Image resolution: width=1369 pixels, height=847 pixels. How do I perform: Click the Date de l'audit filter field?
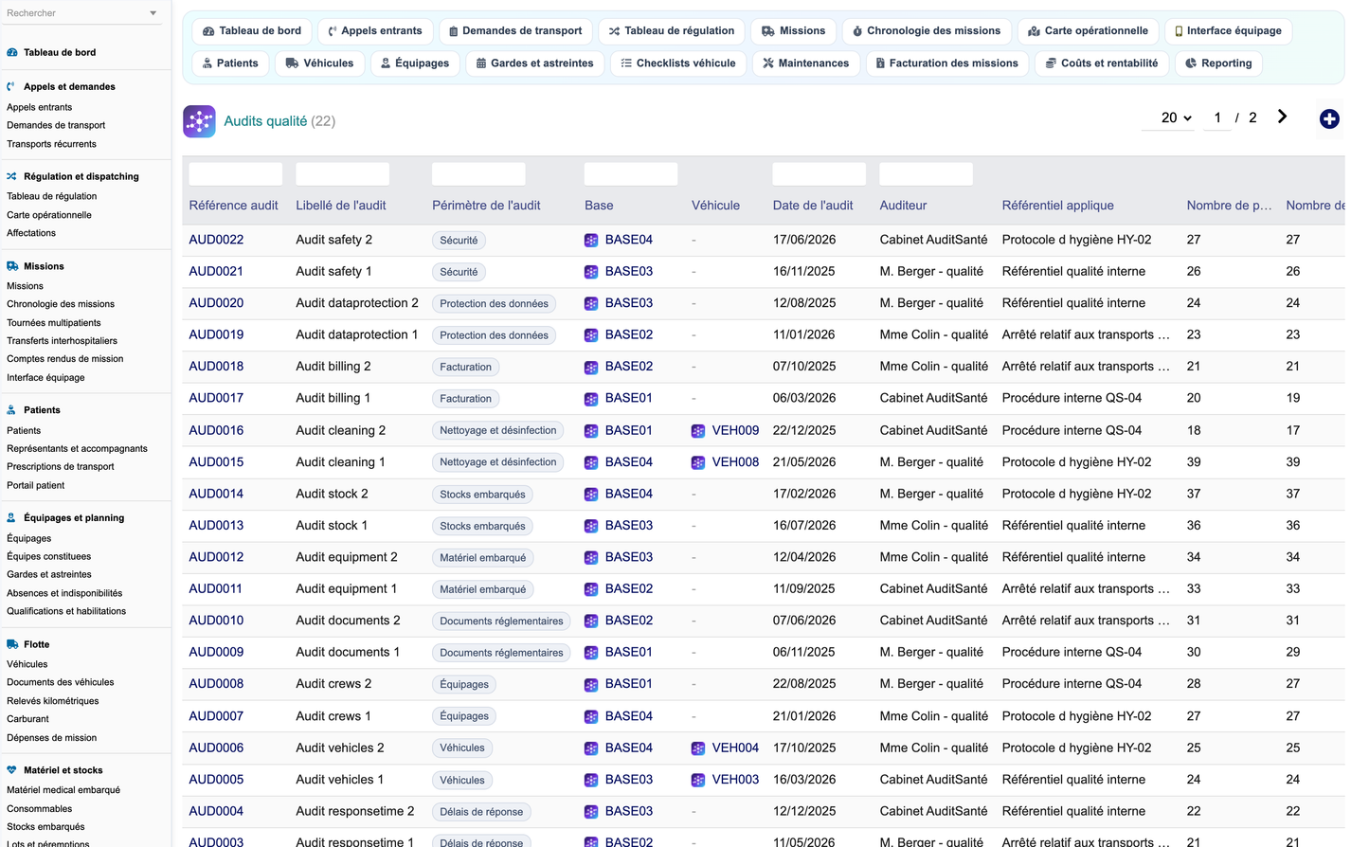click(820, 174)
